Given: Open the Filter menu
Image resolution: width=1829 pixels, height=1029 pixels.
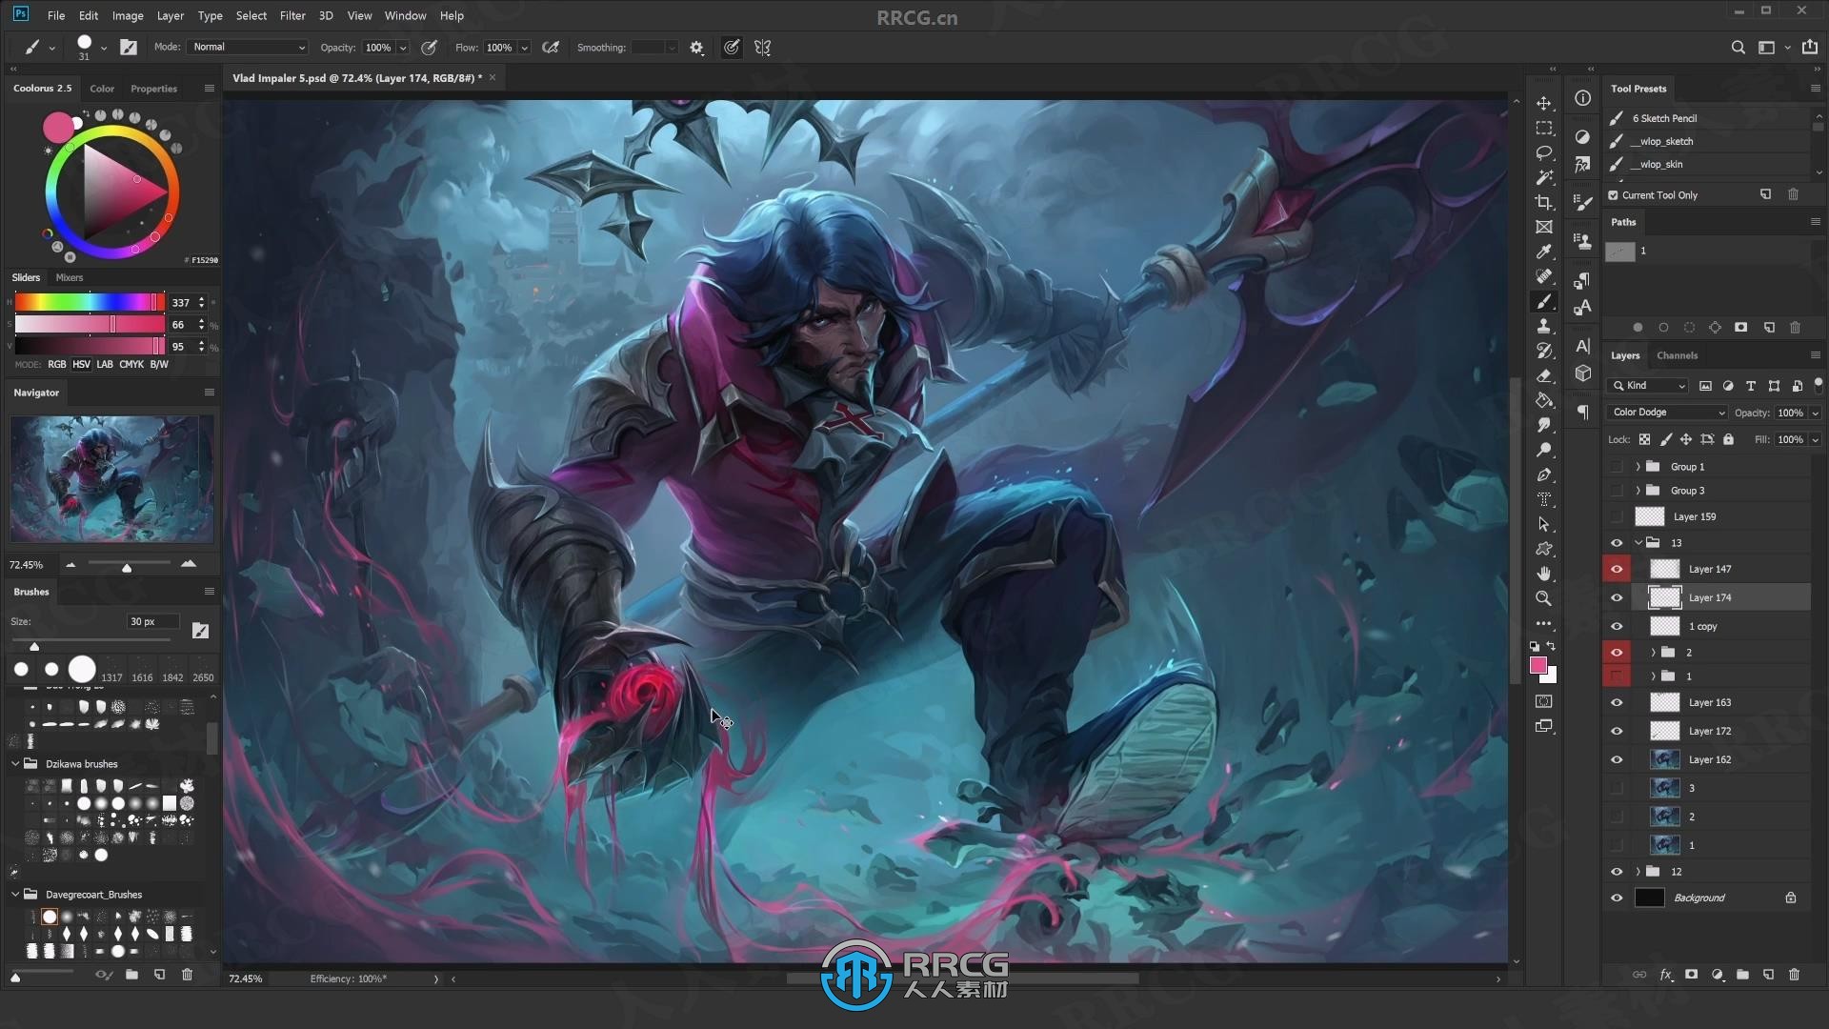Looking at the screenshot, I should point(292,15).
